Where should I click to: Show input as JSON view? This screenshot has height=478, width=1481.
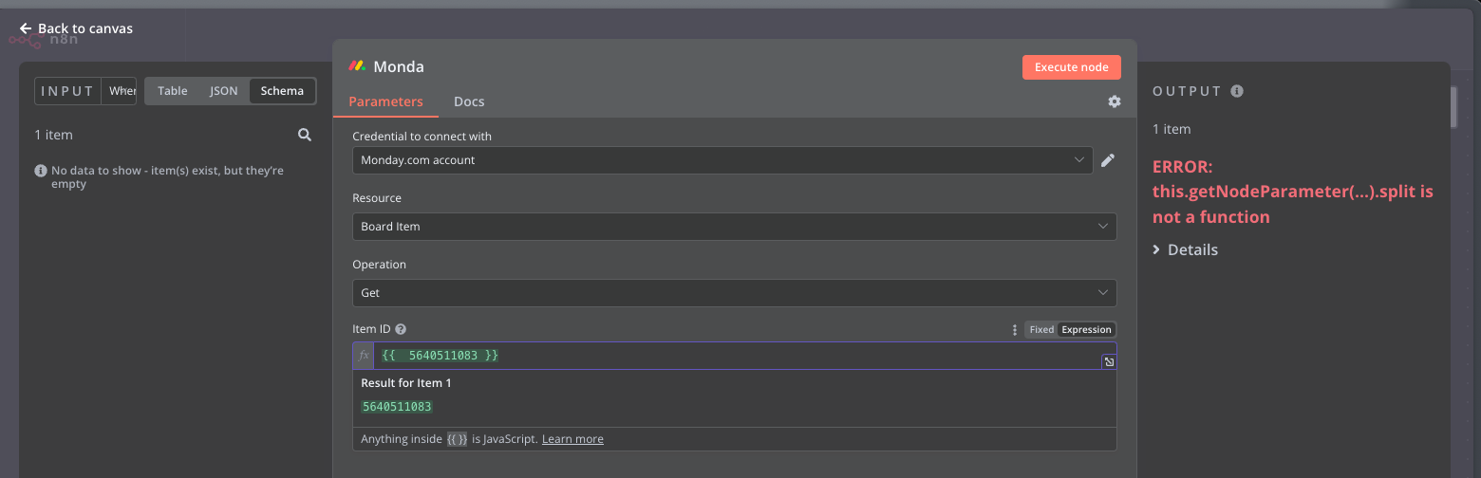[224, 91]
